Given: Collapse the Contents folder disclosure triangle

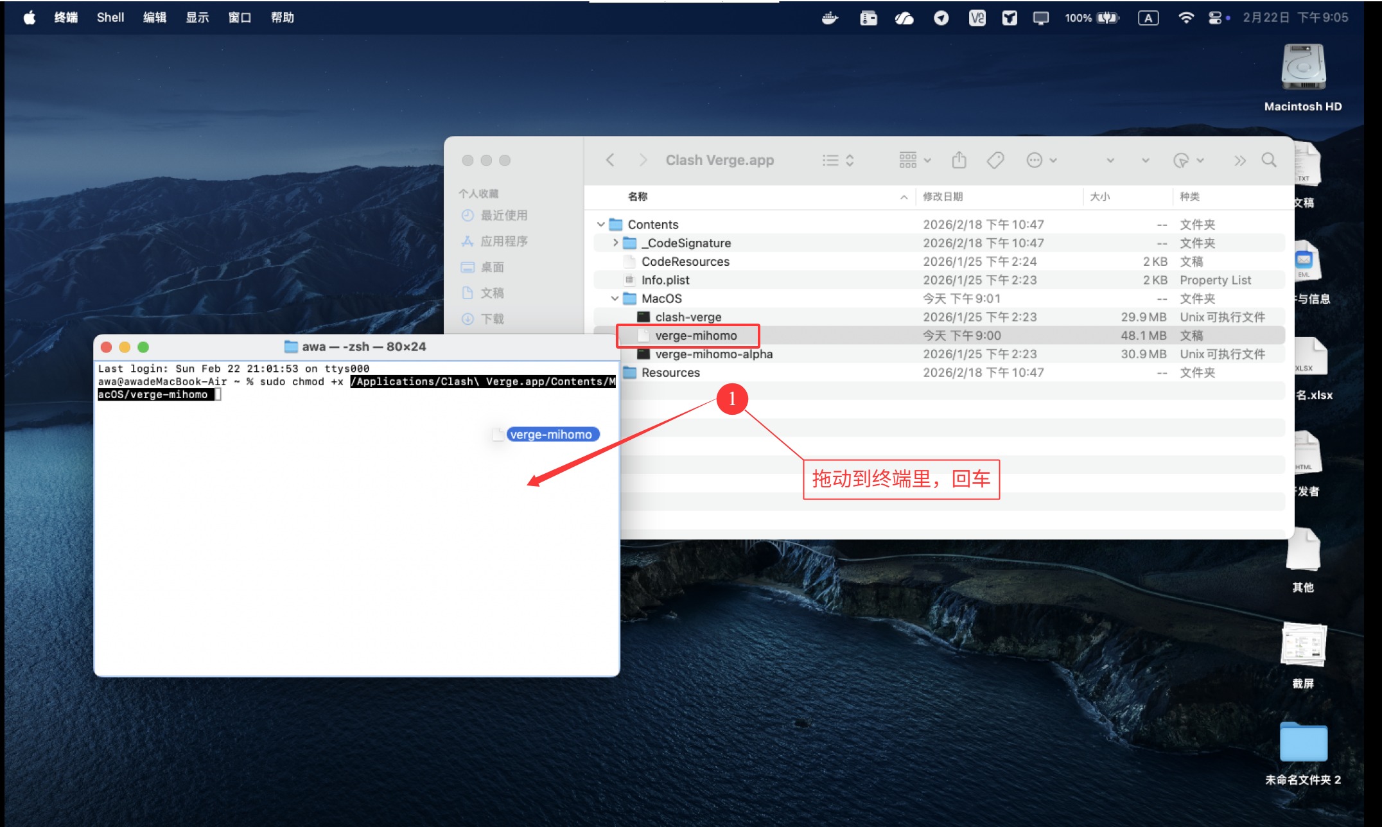Looking at the screenshot, I should tap(600, 224).
